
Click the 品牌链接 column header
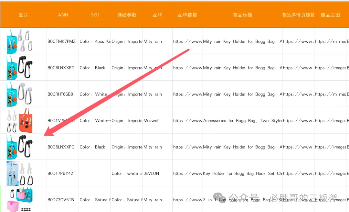pyautogui.click(x=187, y=15)
